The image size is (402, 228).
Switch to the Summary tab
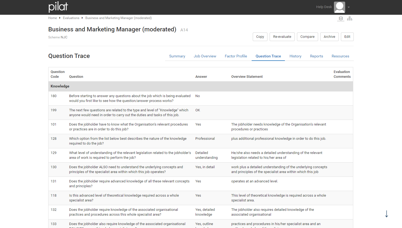[177, 56]
